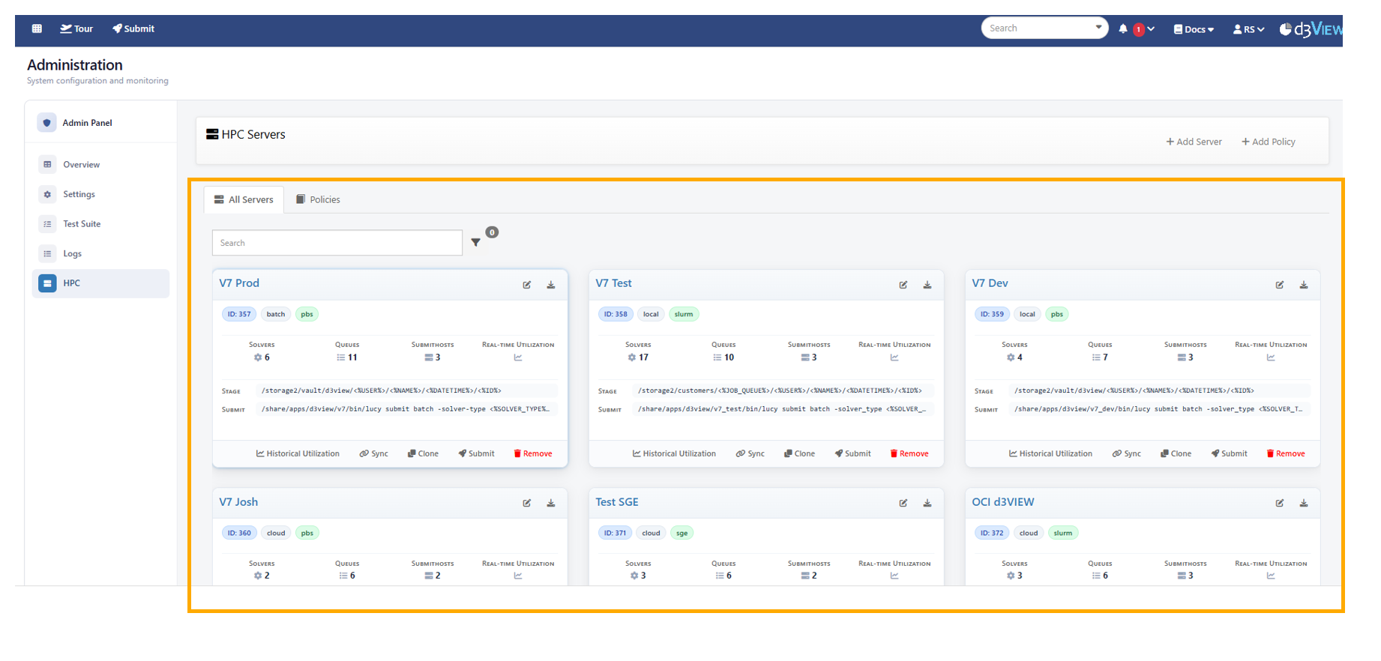Open Test Suite in the sidebar

81,224
